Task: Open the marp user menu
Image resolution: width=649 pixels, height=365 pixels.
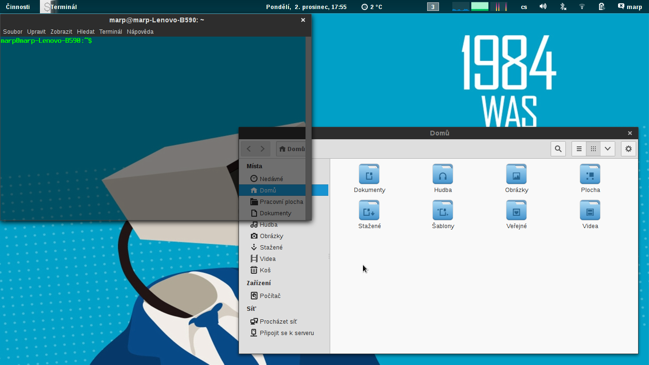Action: click(630, 7)
